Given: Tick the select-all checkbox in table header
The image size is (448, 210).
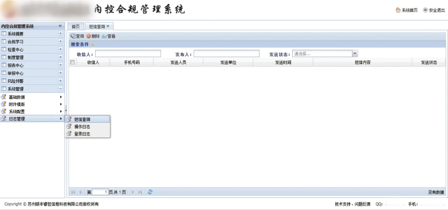Looking at the screenshot, I should click(72, 62).
